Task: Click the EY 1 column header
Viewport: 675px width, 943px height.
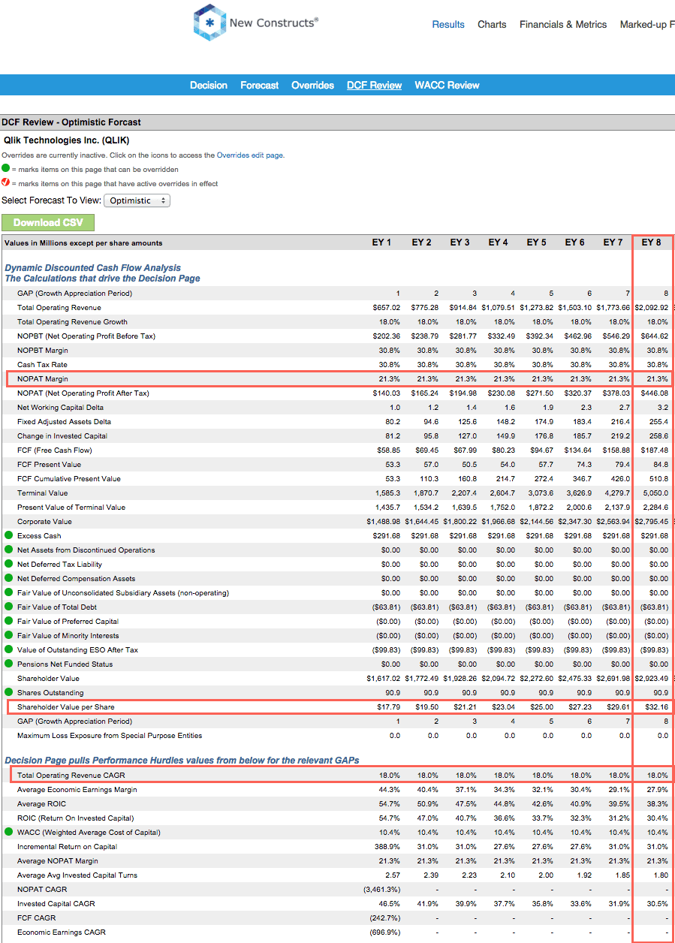Action: click(381, 243)
